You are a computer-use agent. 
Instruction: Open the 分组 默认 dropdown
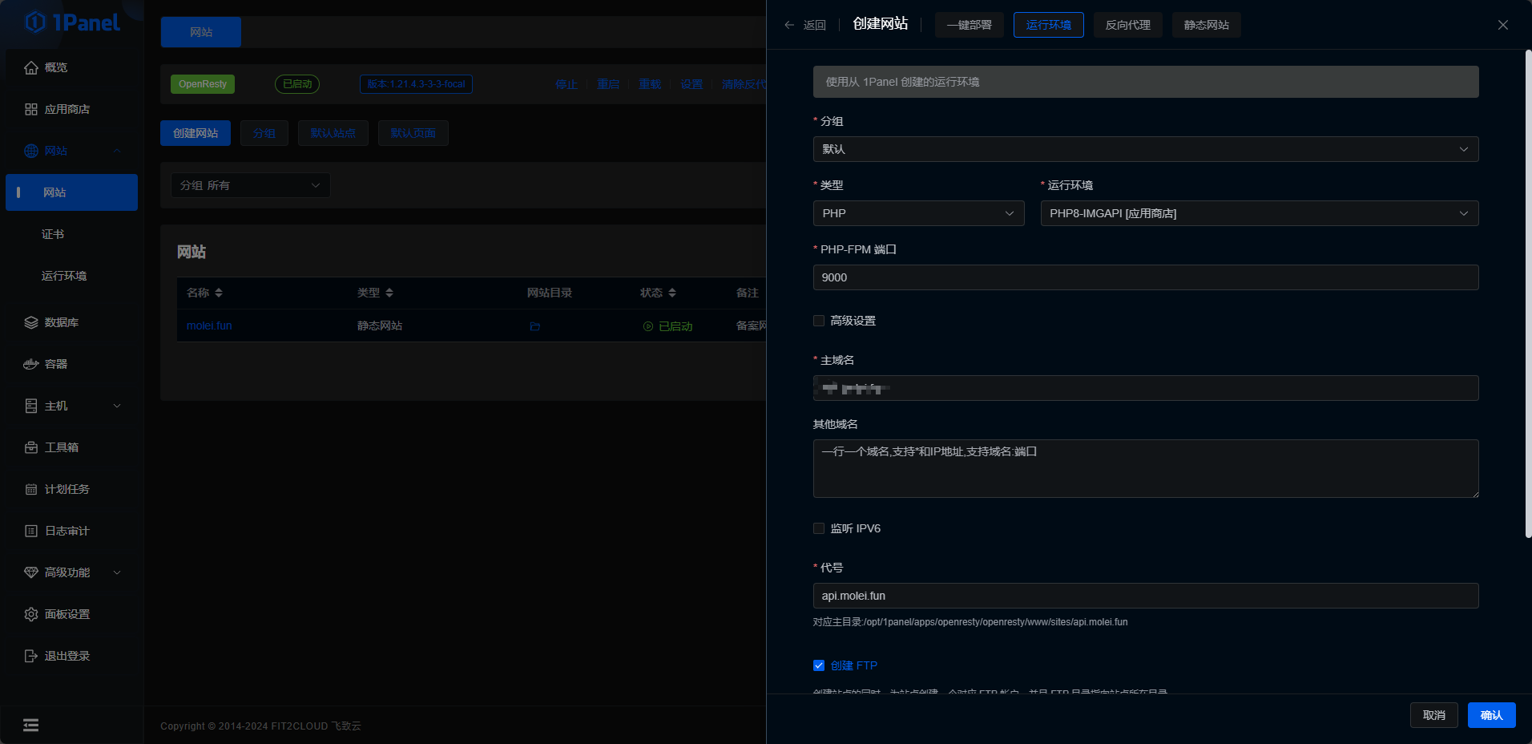click(x=1146, y=149)
